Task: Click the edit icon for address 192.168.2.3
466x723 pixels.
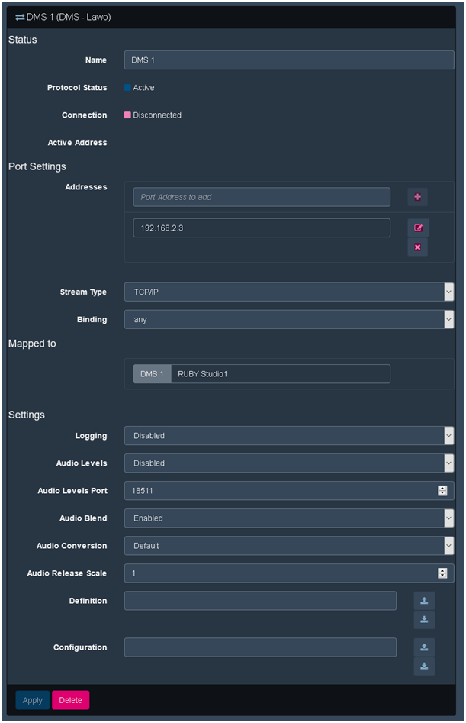Action: (x=417, y=228)
